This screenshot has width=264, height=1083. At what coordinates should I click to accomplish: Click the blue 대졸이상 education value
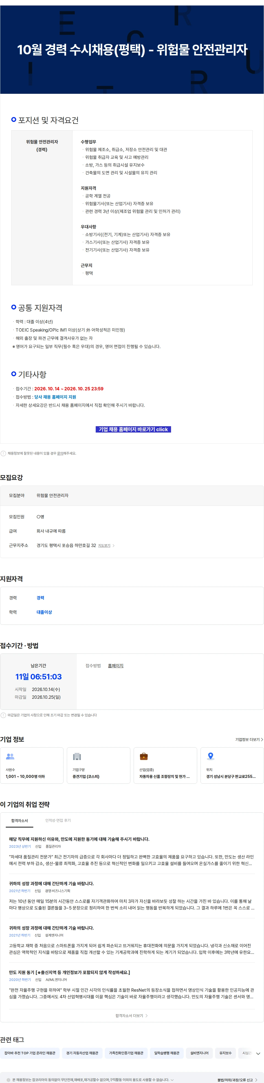[44, 612]
